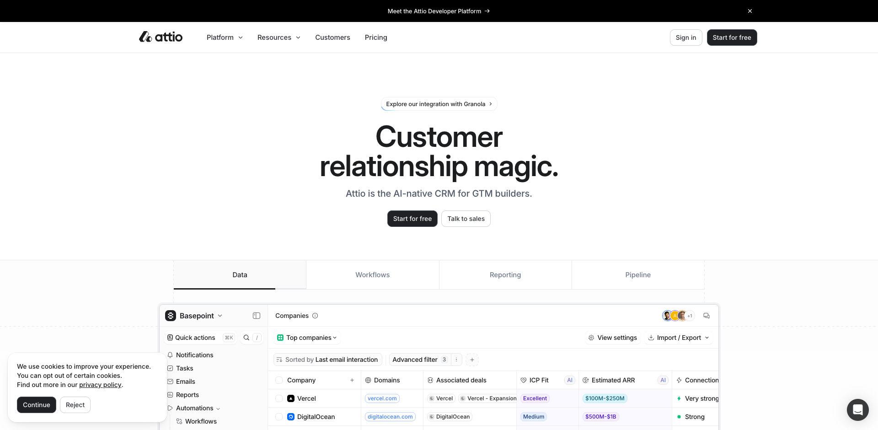Click the Tasks icon in sidebar

[170, 368]
